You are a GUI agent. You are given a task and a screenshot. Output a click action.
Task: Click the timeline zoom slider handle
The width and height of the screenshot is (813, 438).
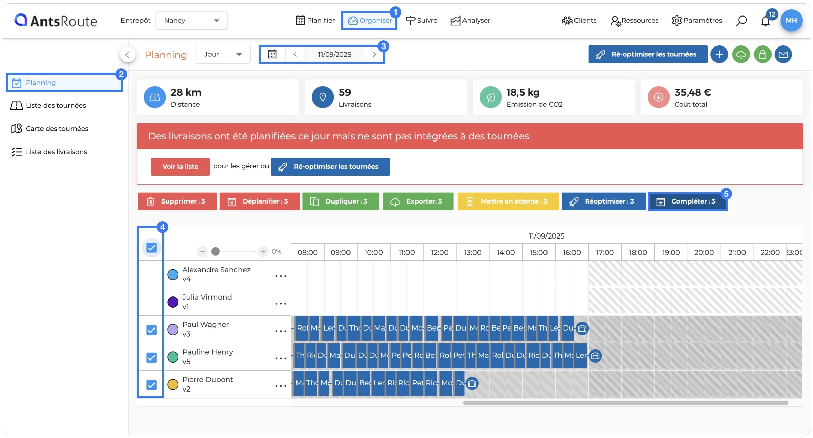[x=215, y=251]
